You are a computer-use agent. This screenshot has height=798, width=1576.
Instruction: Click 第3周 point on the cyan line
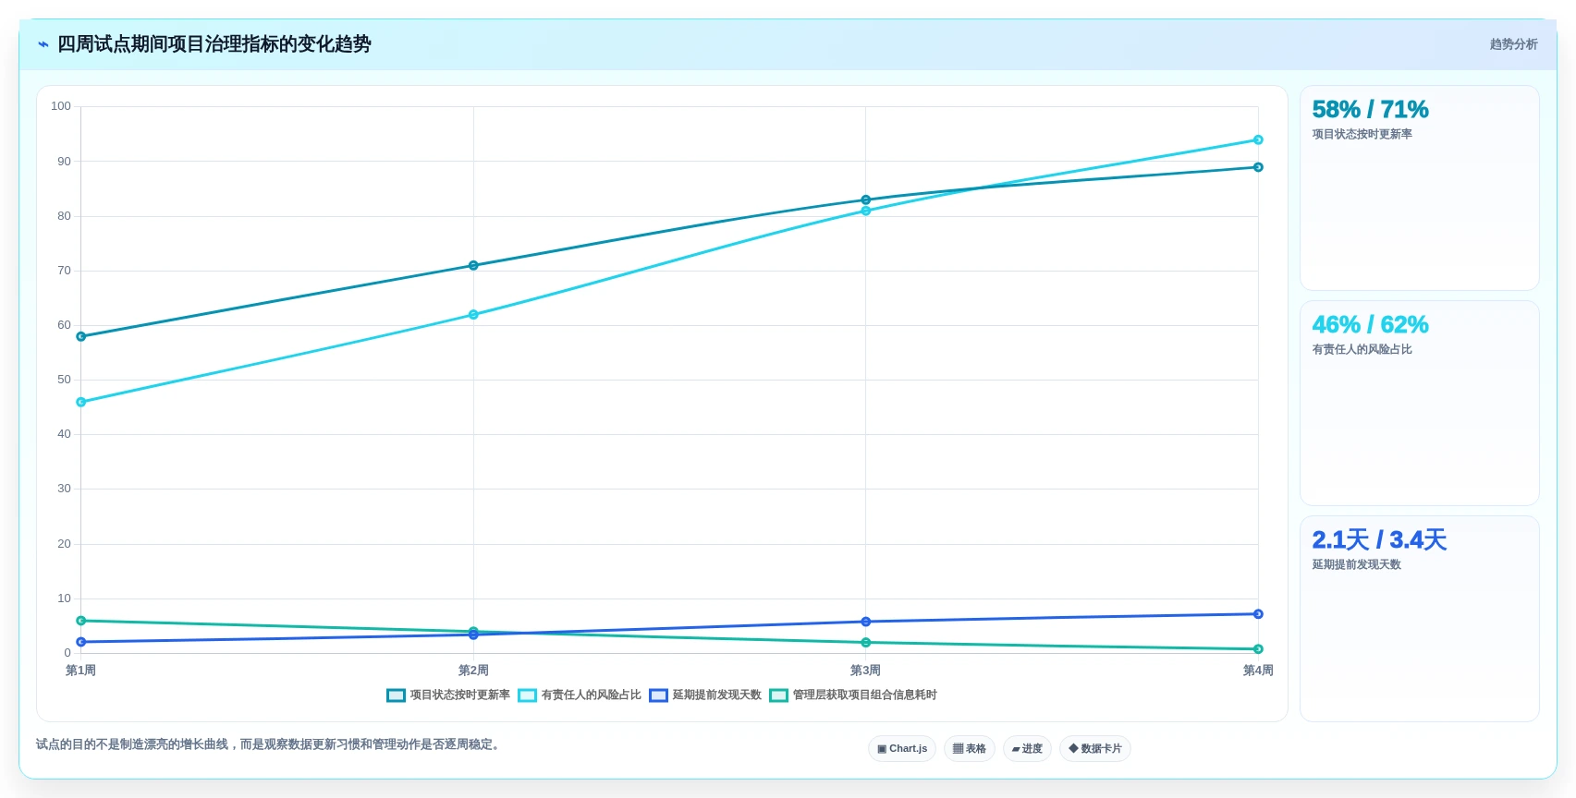(866, 212)
